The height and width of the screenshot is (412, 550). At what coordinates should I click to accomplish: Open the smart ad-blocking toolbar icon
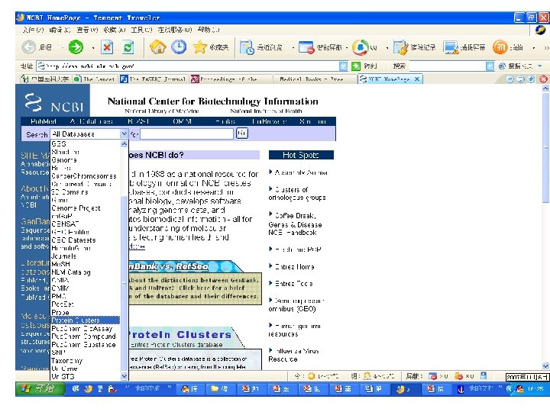(x=306, y=47)
